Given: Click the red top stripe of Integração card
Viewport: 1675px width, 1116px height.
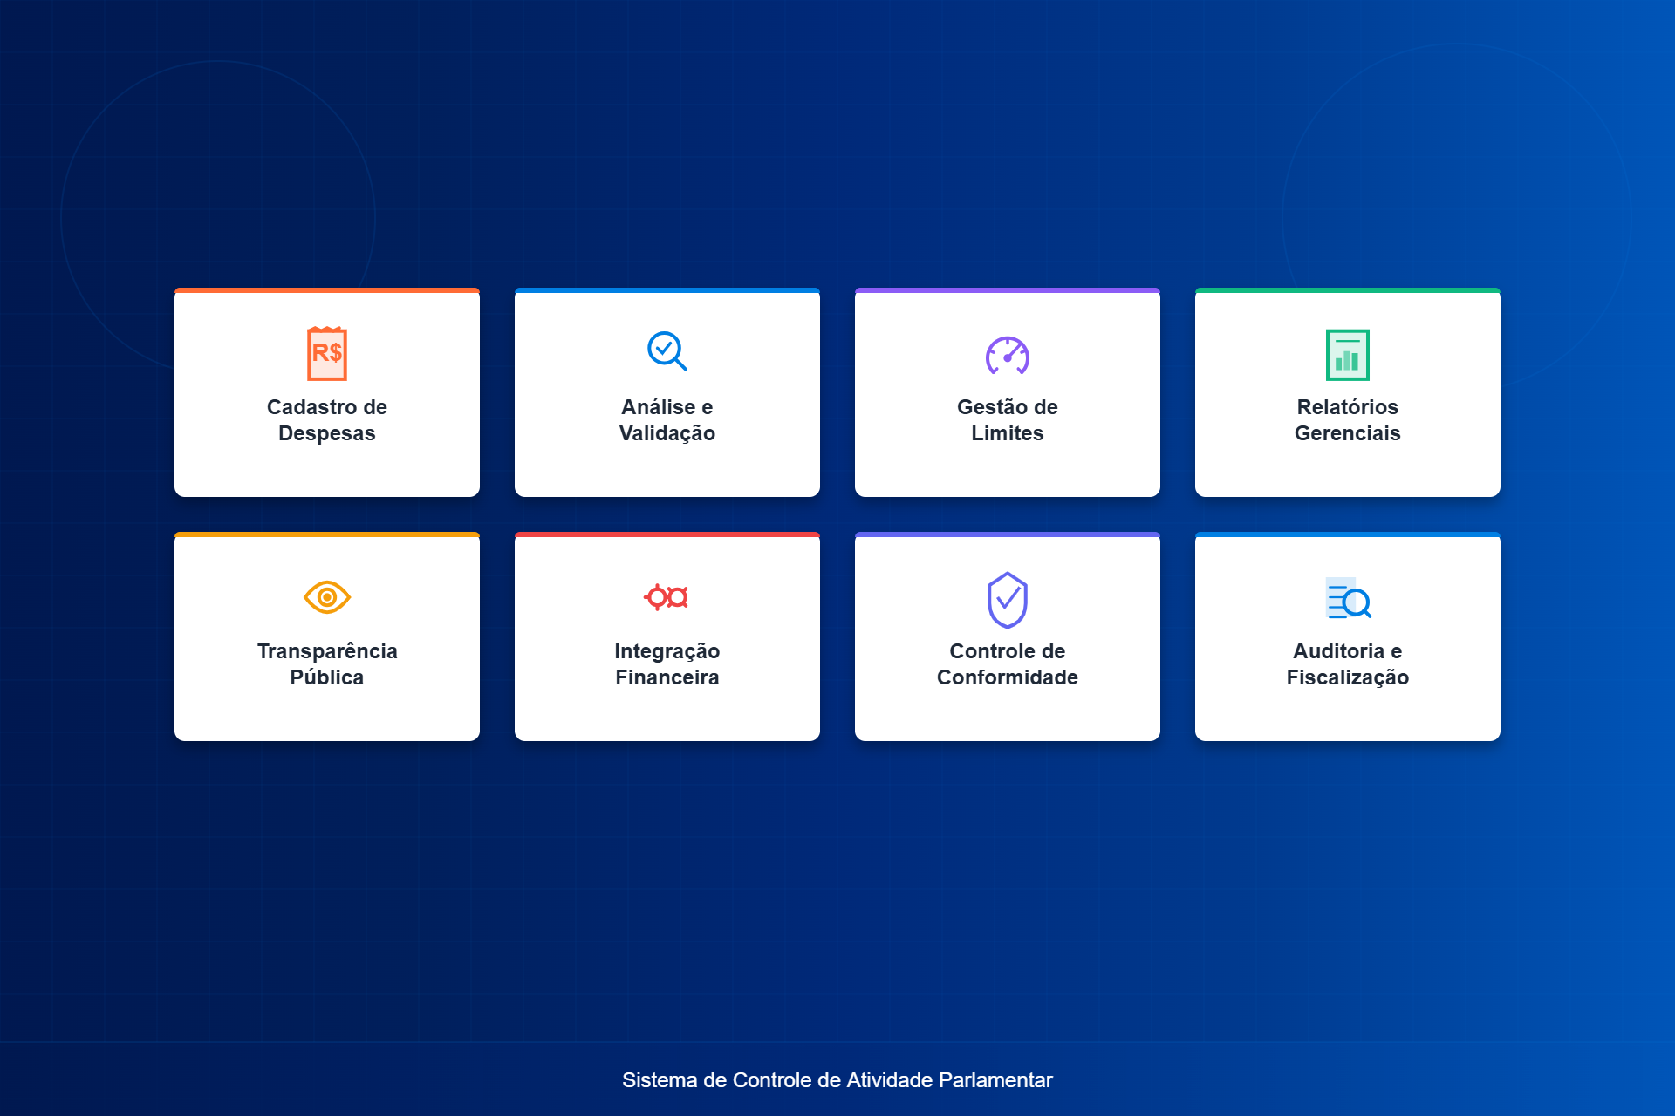Looking at the screenshot, I should 667,534.
